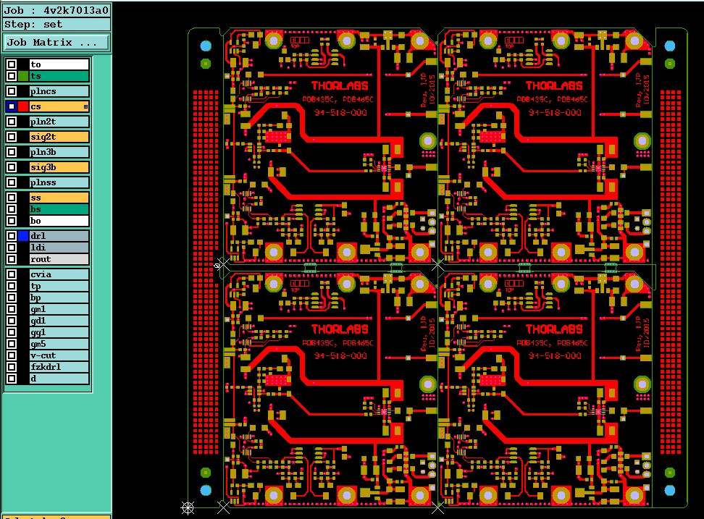Image resolution: width=704 pixels, height=519 pixels.
Task: Enable the fzkdrl layer checkbox
Action: click(12, 367)
